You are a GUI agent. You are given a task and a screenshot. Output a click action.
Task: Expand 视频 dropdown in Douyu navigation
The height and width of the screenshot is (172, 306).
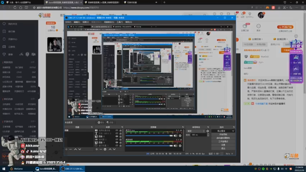tap(99, 15)
